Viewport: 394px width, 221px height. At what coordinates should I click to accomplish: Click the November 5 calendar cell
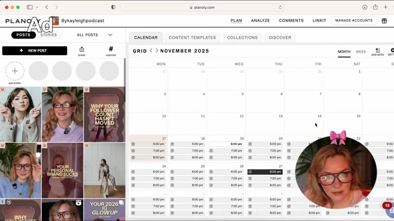pyautogui.click(x=226, y=101)
